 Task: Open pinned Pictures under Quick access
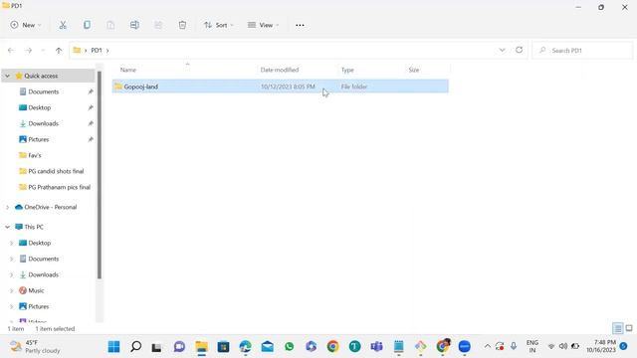pos(38,139)
